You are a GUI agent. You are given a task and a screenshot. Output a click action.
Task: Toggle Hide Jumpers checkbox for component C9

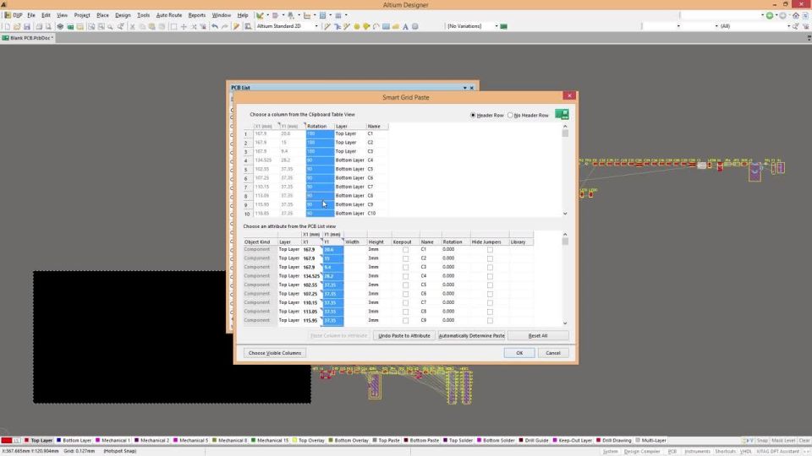tap(490, 321)
